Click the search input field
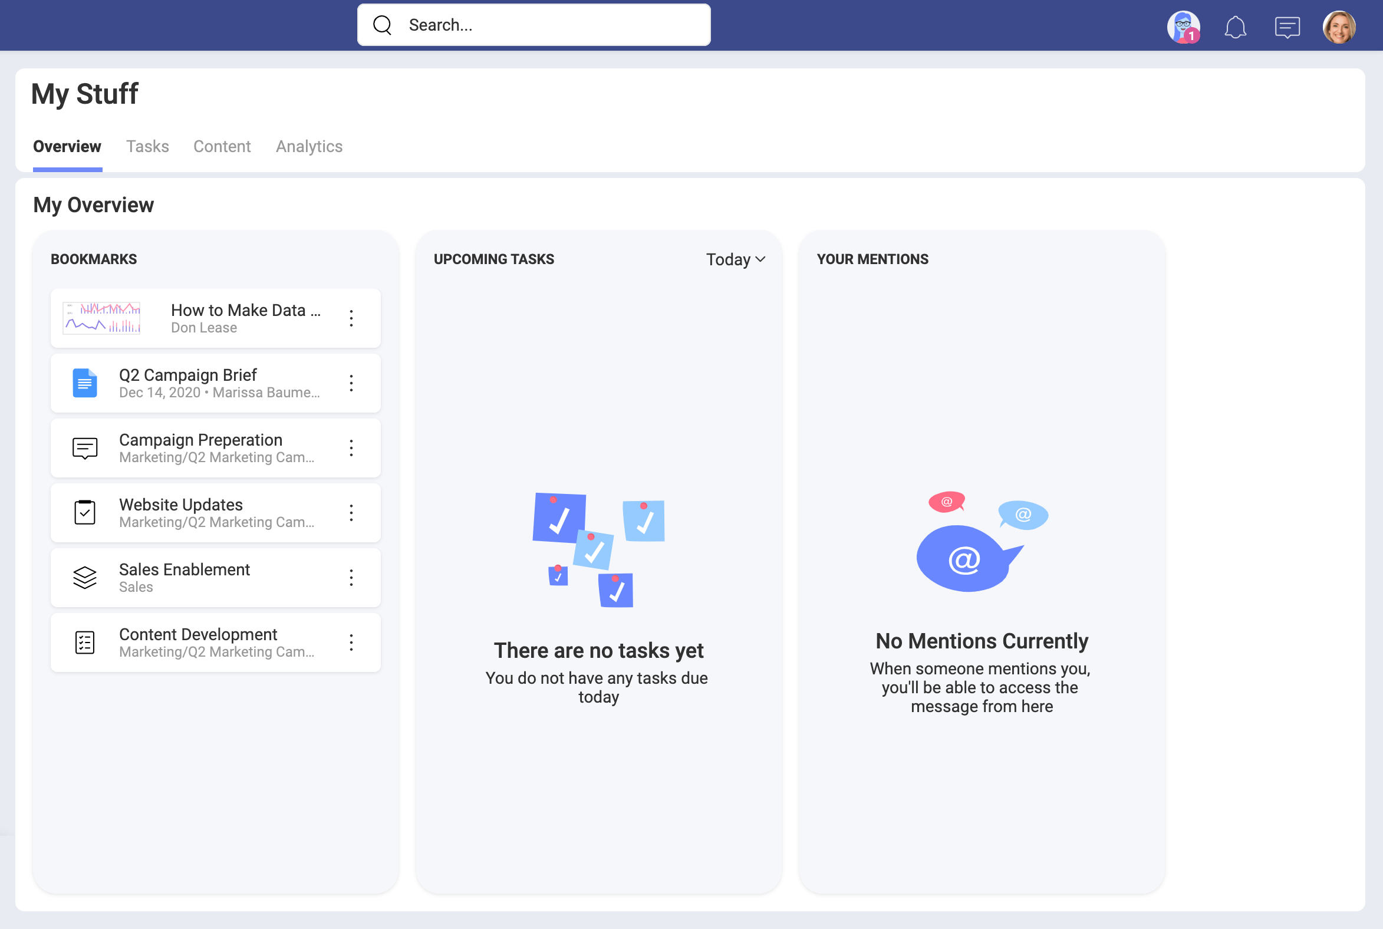The width and height of the screenshot is (1383, 929). click(534, 25)
